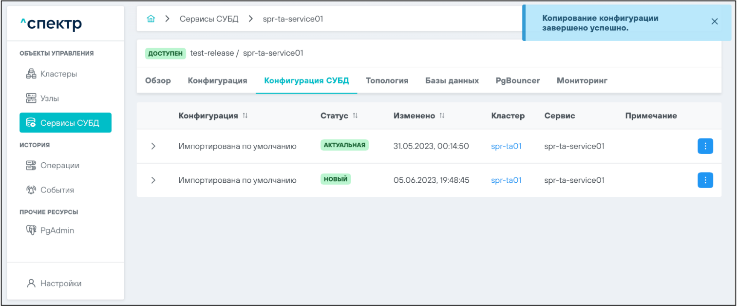Sort table by Статус column
737x307 pixels.
[x=355, y=116]
